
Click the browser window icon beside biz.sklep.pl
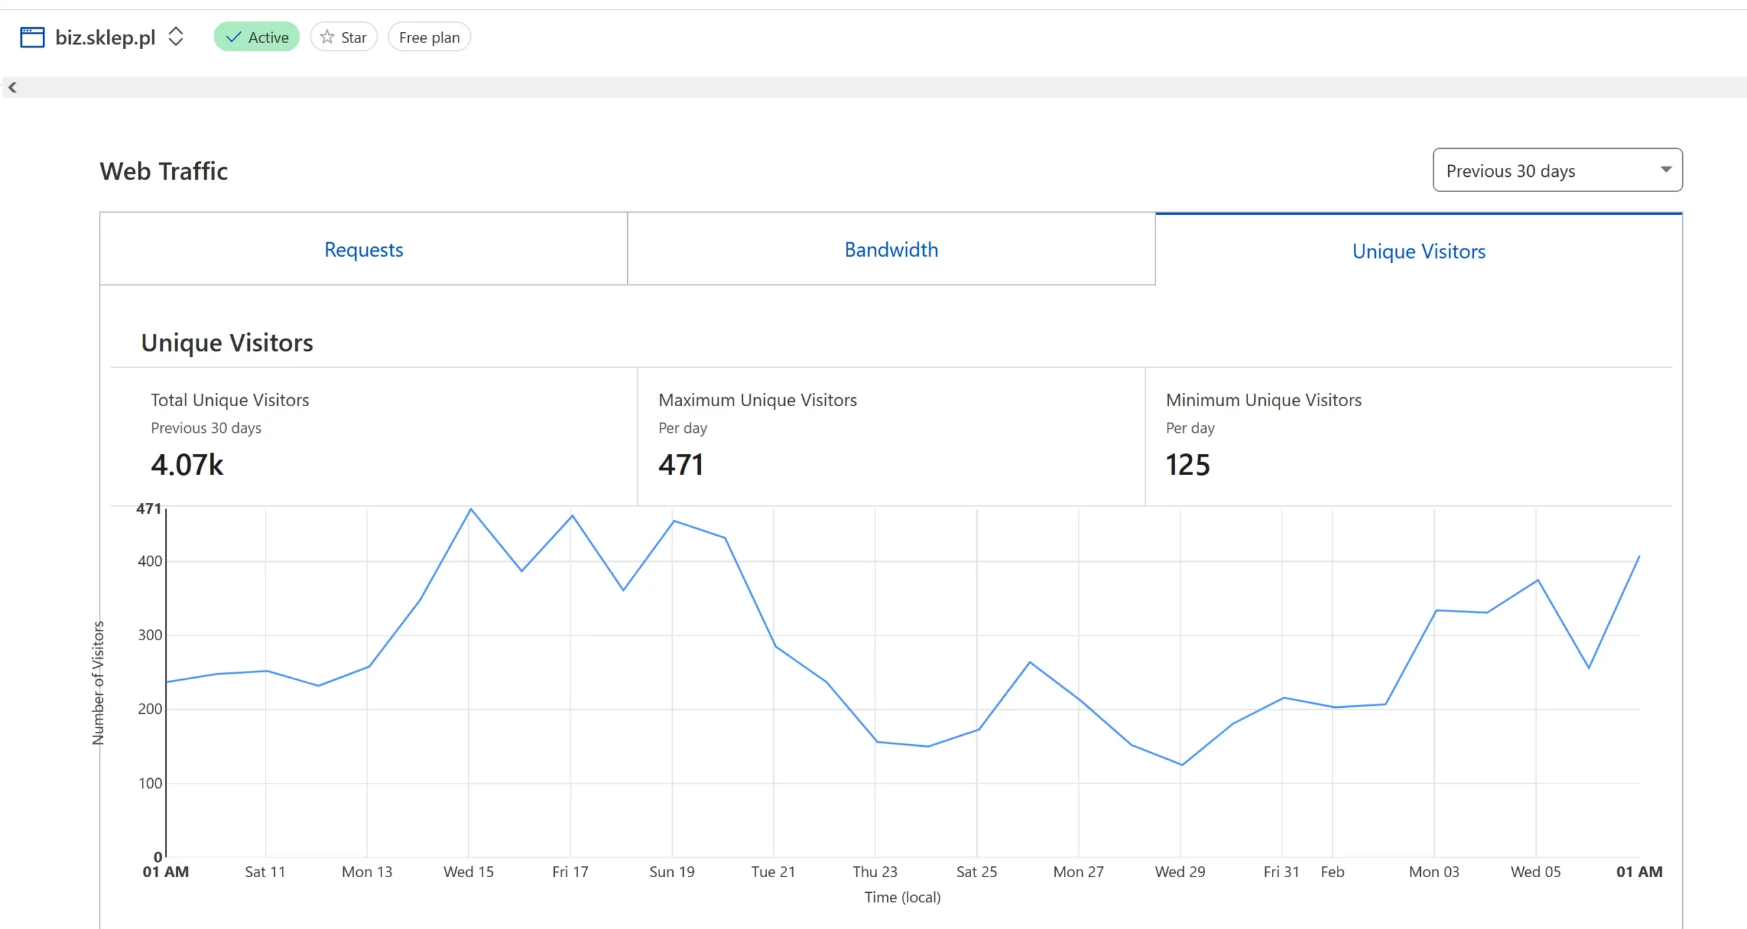32,37
